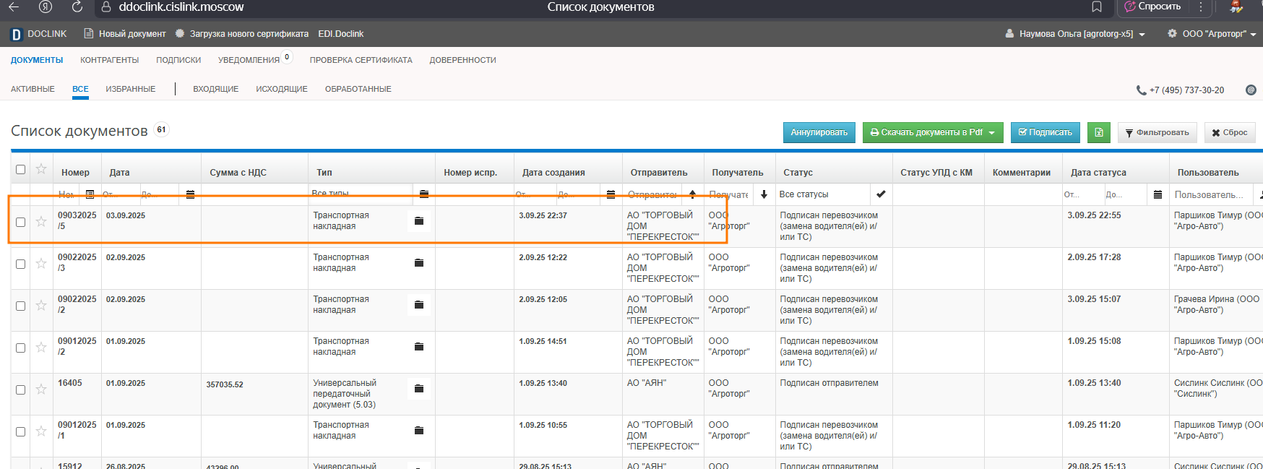
Task: Open the ДОКУМЕНТЫ section
Action: (37, 60)
